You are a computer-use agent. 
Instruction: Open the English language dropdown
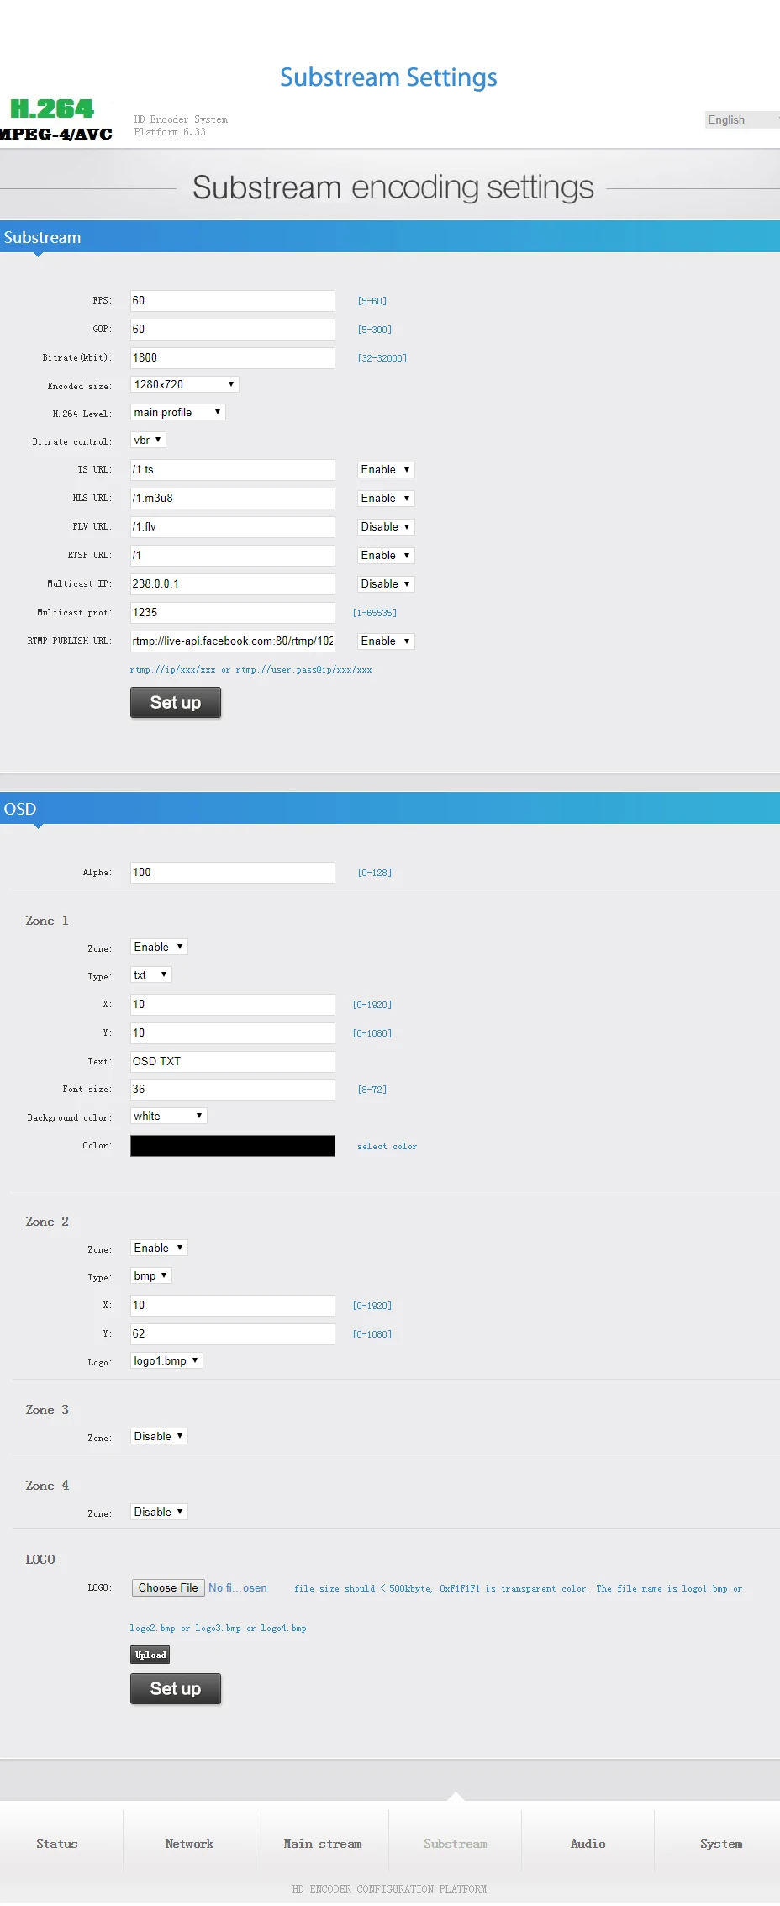click(x=742, y=119)
